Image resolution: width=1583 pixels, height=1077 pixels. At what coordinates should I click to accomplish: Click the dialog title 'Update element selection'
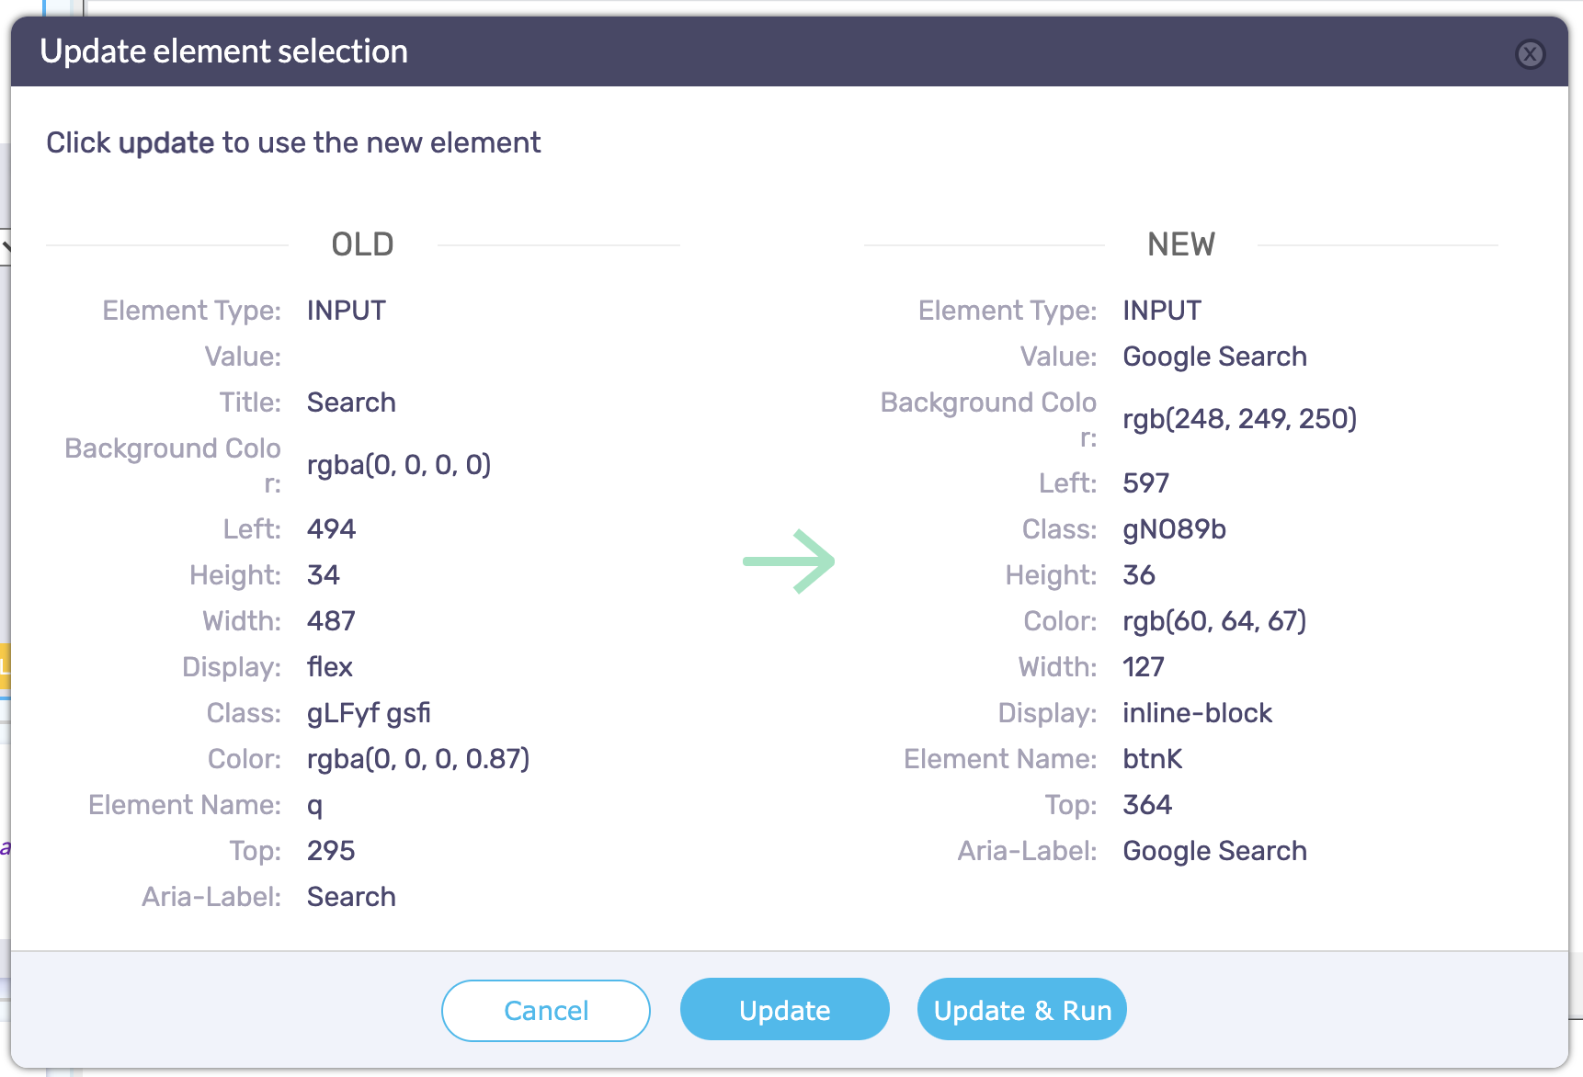(223, 51)
